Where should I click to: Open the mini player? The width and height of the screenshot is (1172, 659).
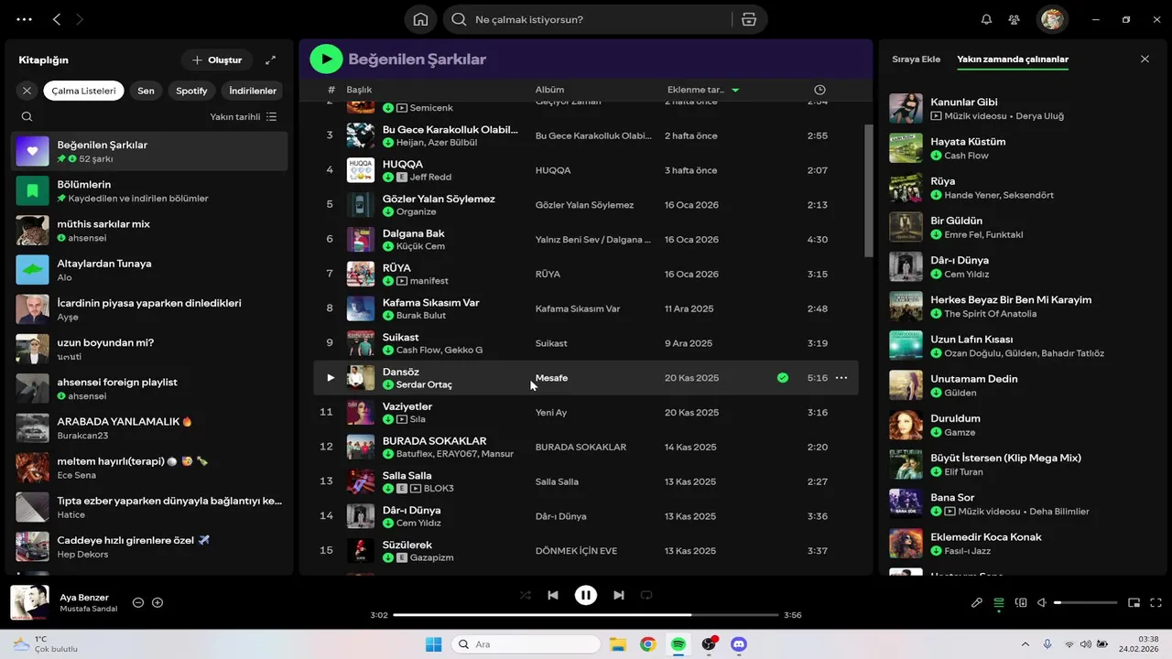[x=1134, y=603]
